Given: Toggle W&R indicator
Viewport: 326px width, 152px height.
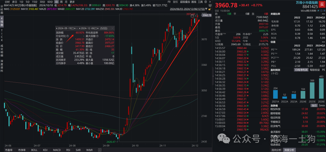Looking at the screenshot, I should 89,150.
